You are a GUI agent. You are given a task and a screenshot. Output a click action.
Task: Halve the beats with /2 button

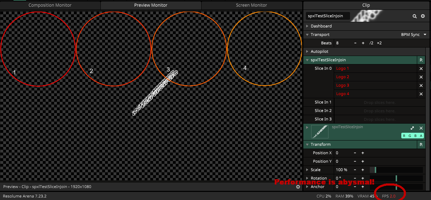(x=371, y=43)
